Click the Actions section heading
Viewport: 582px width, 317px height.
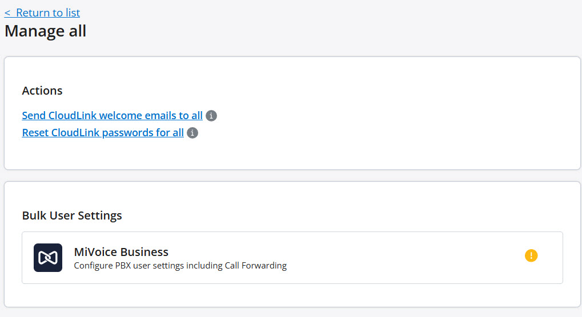(x=42, y=91)
